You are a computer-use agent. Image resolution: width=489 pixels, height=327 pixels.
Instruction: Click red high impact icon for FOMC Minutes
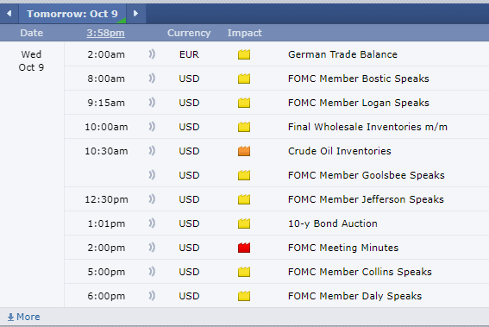pos(244,248)
